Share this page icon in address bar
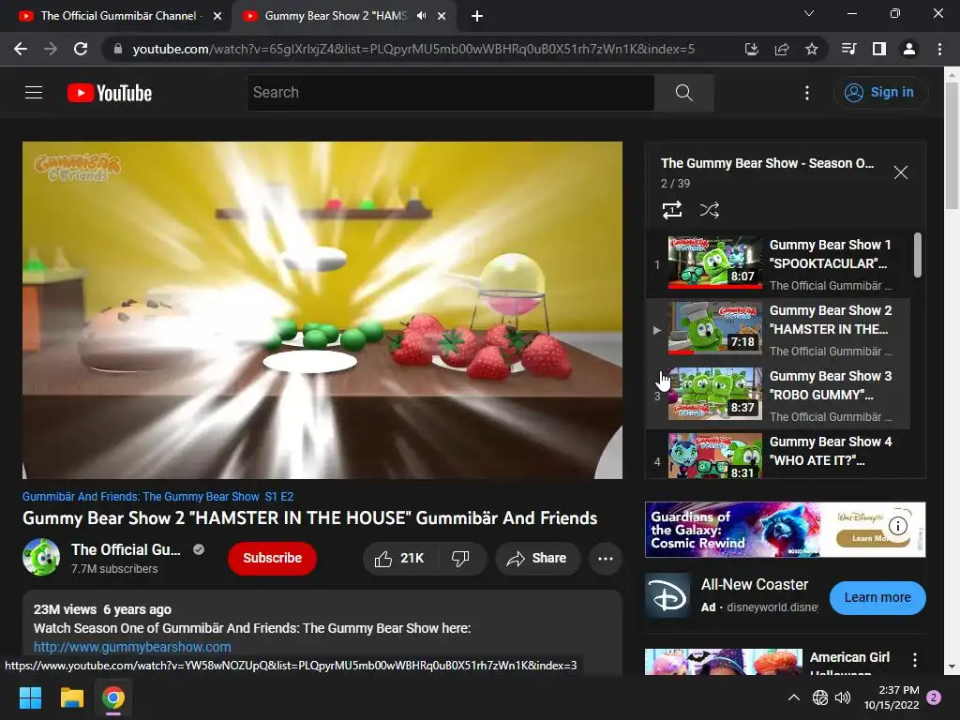This screenshot has height=720, width=960. click(782, 49)
